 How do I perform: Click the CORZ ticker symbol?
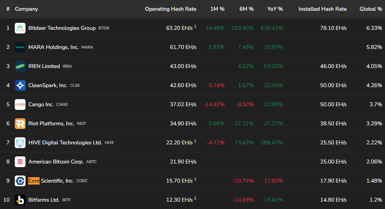(82, 181)
